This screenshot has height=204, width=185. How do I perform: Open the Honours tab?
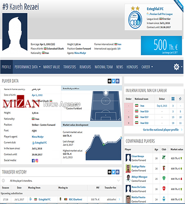[x=132, y=67]
